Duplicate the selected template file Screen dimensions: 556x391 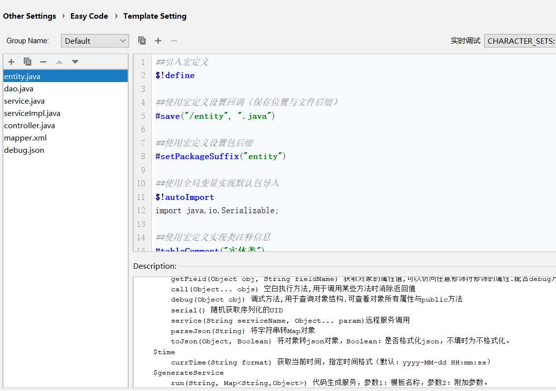28,62
